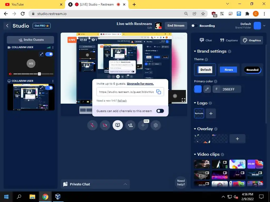Click the Invite Guests button

[x=31, y=40]
